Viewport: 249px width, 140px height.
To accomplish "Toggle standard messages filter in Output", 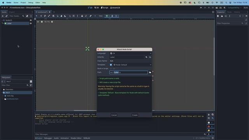I will [x=210, y=122].
